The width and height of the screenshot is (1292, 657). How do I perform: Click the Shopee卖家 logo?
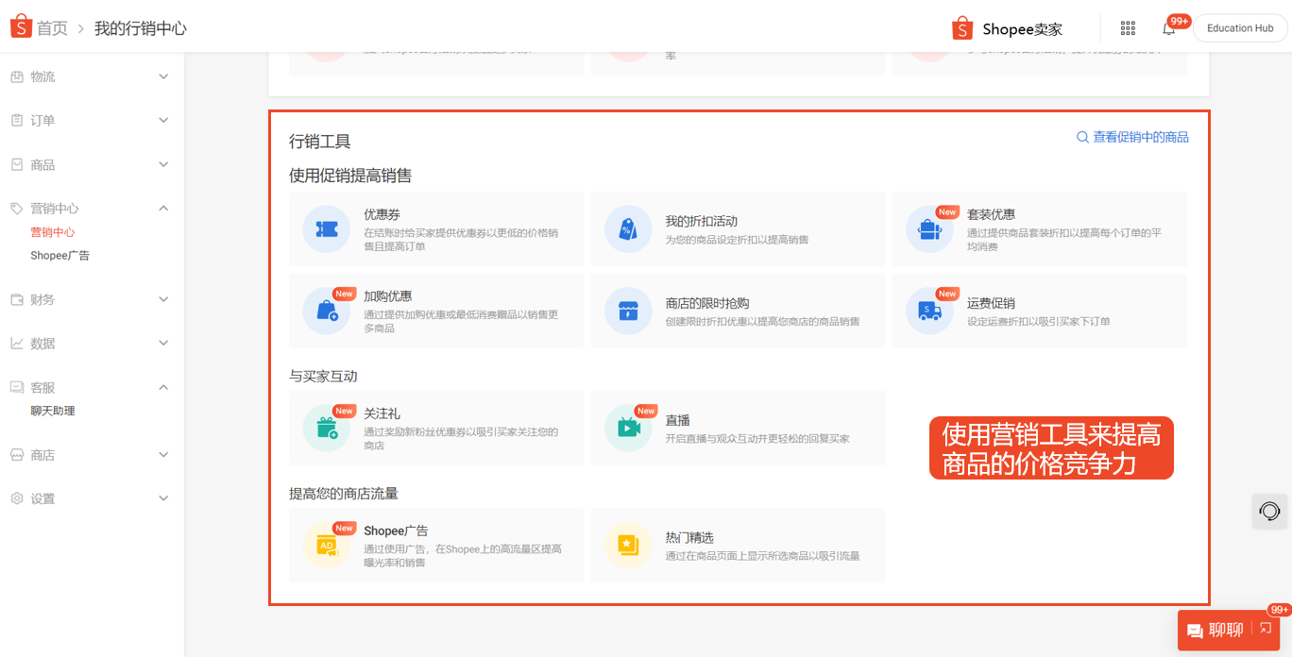click(1008, 28)
